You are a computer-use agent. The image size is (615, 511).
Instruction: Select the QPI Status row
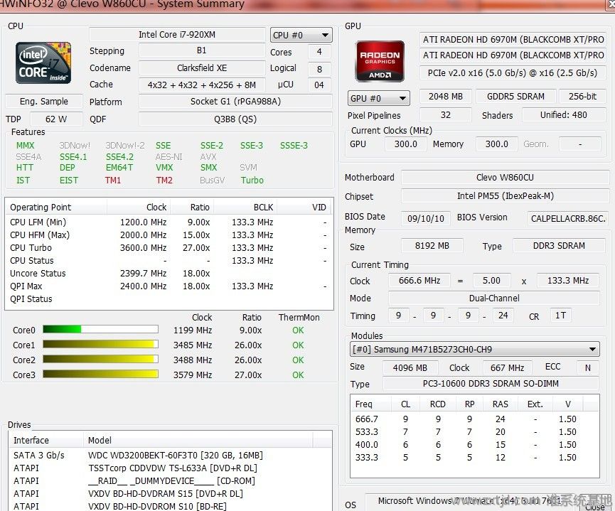pos(169,298)
